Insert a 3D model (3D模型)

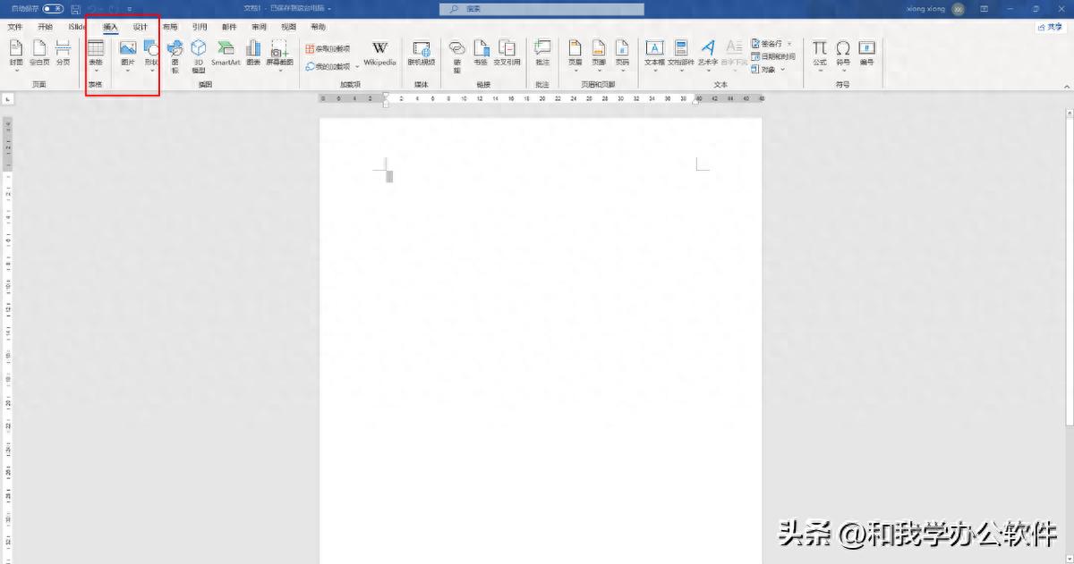(x=199, y=55)
